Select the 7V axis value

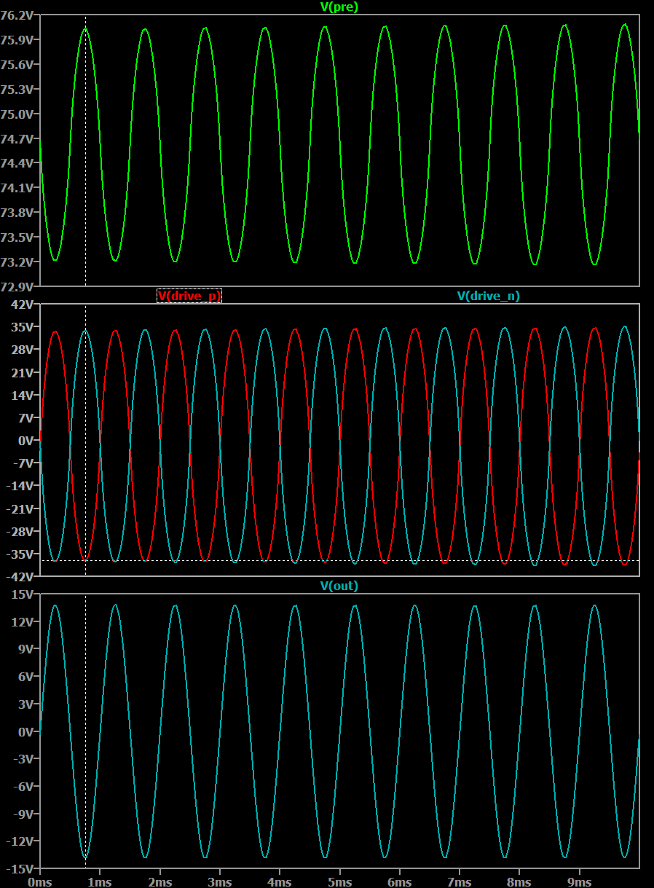25,418
